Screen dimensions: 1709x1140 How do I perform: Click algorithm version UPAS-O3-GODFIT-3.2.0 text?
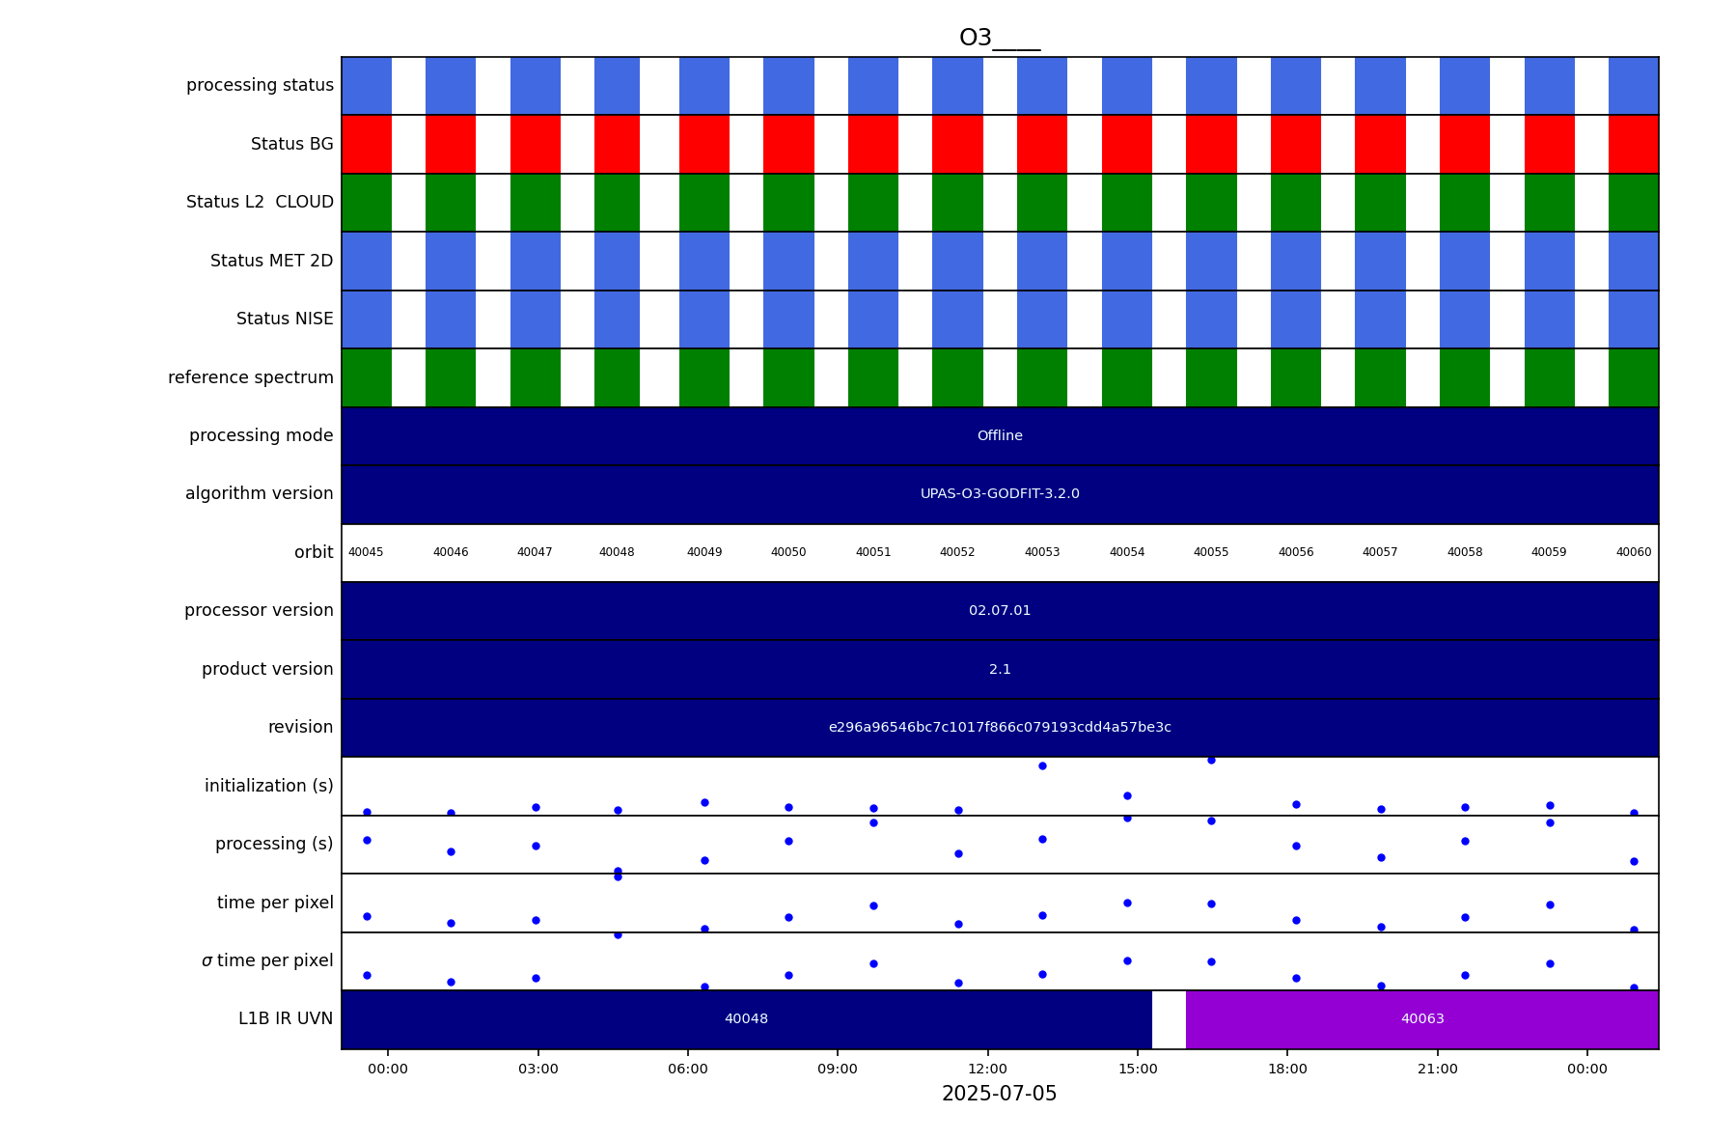[999, 494]
